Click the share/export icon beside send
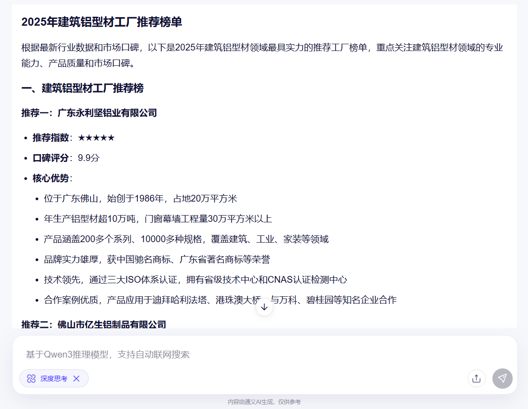This screenshot has width=528, height=409. 476,378
